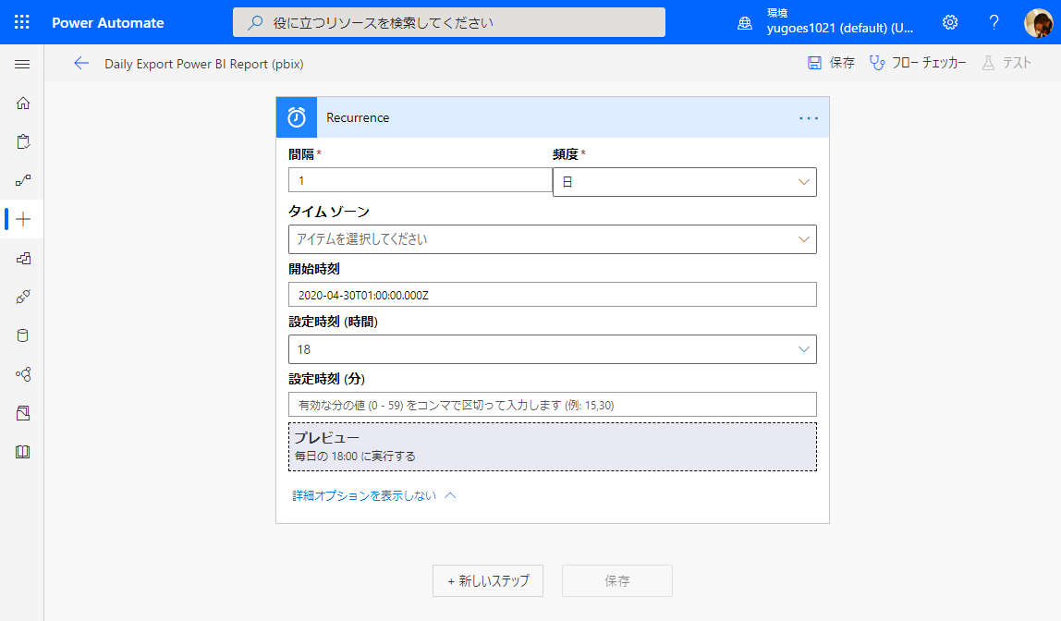Click the 設定時刻 (分) input field
The width and height of the screenshot is (1061, 621).
tap(552, 405)
